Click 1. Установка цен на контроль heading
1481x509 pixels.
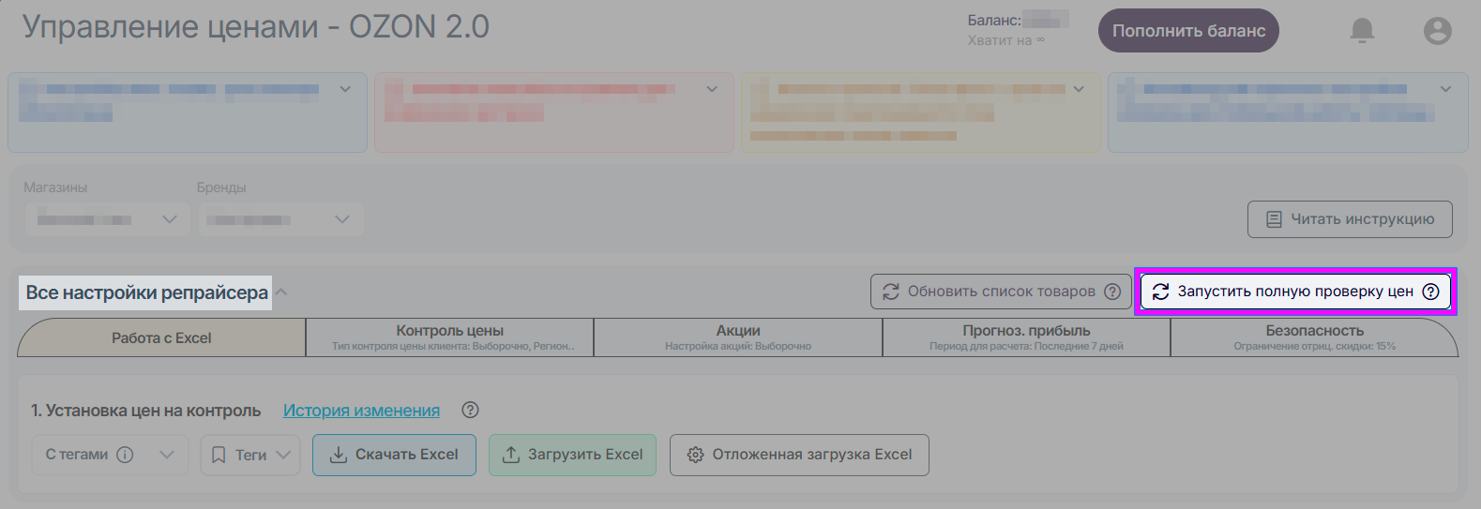145,411
